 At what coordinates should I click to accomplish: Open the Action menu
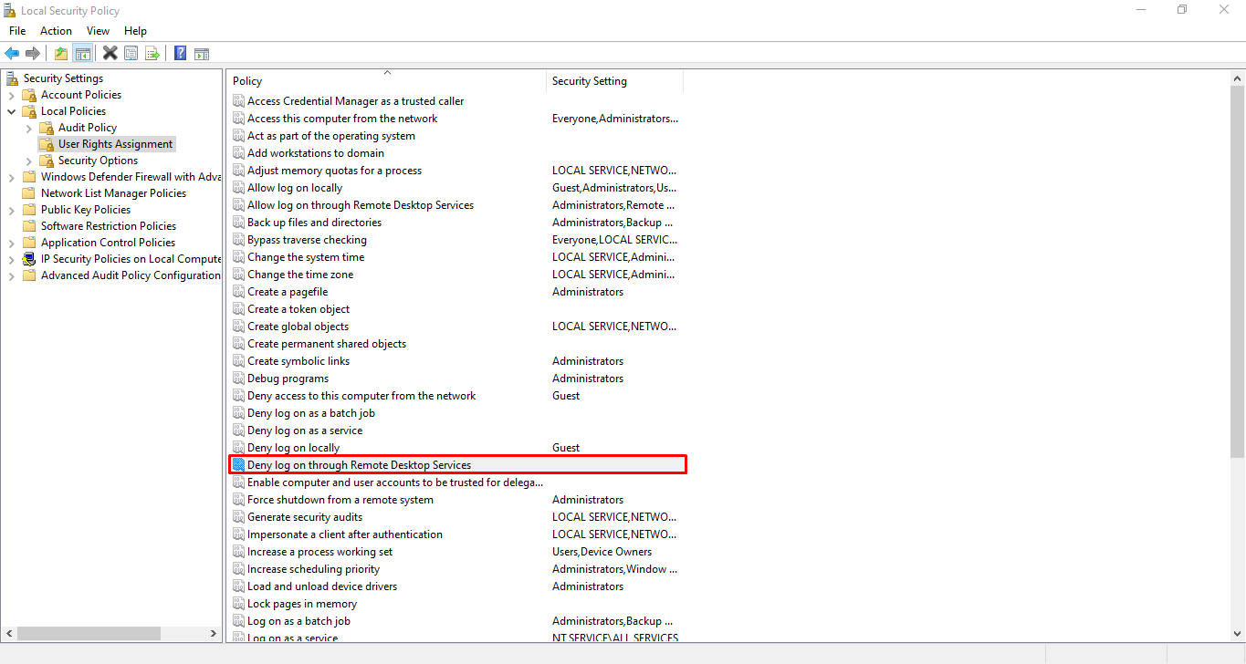point(56,30)
